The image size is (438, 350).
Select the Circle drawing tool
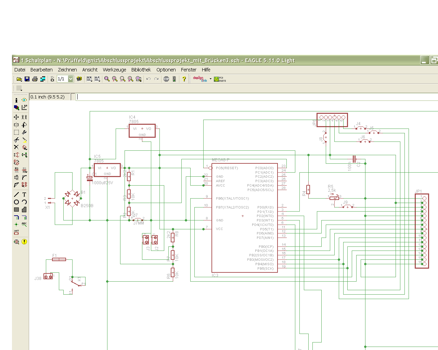tap(16, 202)
